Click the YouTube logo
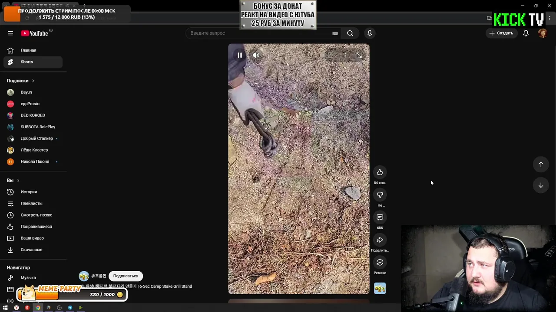The width and height of the screenshot is (556, 312). tap(34, 33)
